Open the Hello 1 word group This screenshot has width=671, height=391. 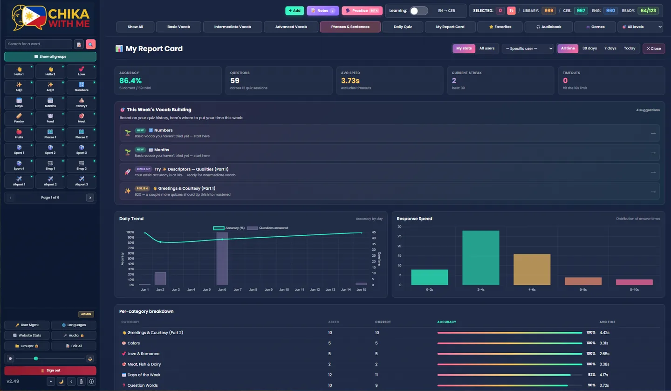click(x=19, y=71)
